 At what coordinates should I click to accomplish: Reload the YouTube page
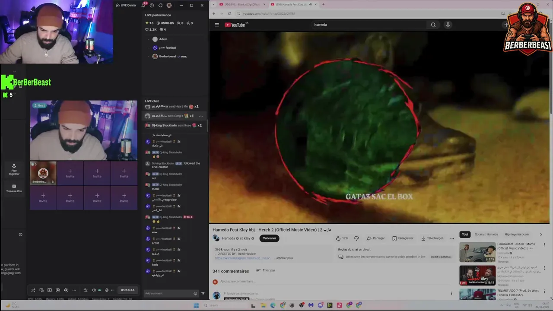point(229,13)
